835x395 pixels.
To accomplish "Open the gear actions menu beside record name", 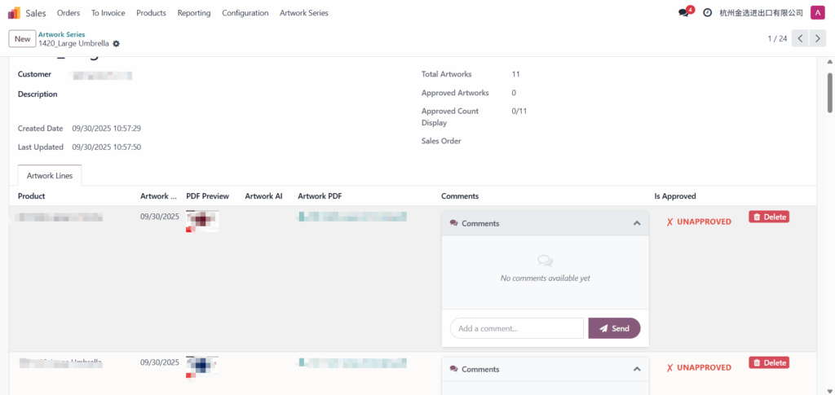I will point(116,43).
